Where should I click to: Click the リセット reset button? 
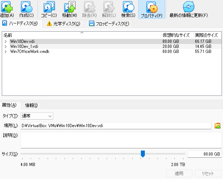click(208, 173)
